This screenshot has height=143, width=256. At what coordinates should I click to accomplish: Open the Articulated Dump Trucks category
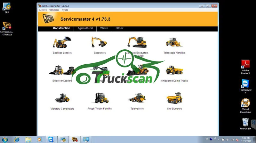coord(174,70)
